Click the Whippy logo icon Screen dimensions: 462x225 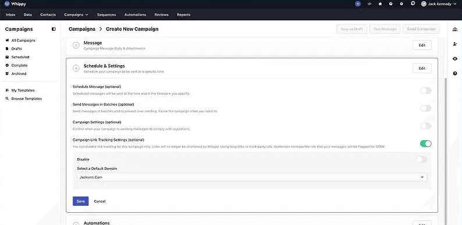(x=7, y=4)
